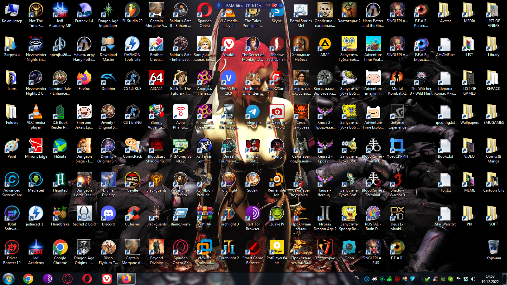
Task: Launch Deus Ex Mankind desktop icon
Action: point(397,218)
